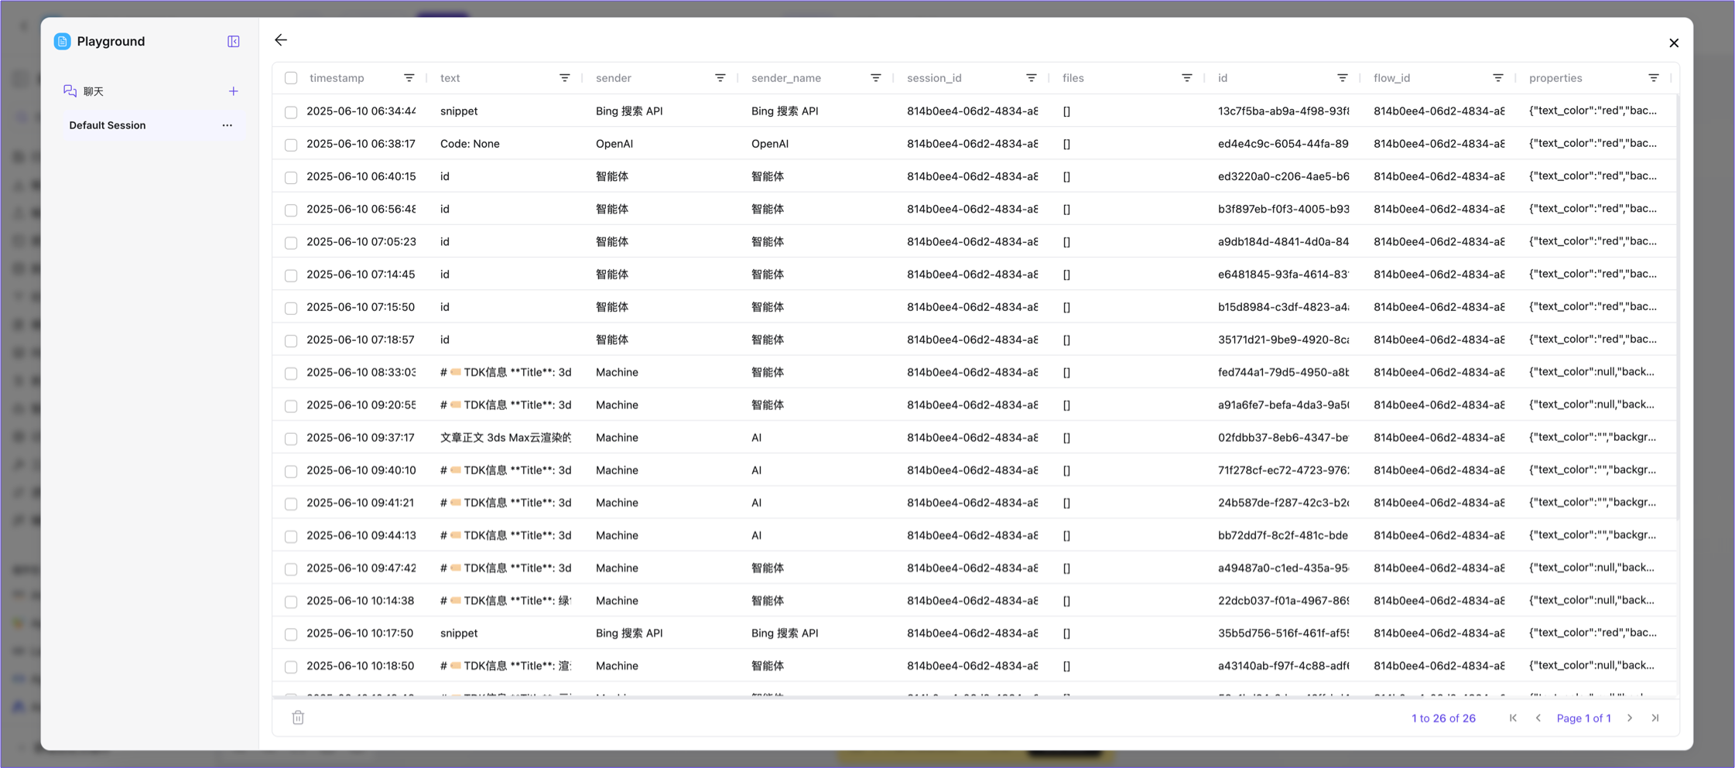Image resolution: width=1735 pixels, height=768 pixels.
Task: Open the flow_id column filter menu
Action: click(x=1497, y=78)
